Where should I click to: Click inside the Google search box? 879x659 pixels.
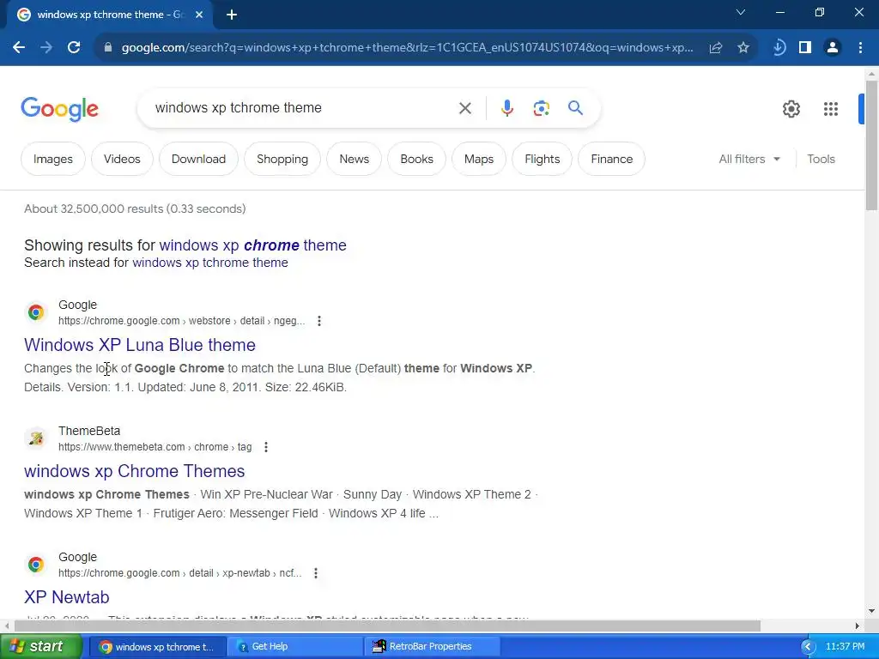pyautogui.click(x=303, y=108)
